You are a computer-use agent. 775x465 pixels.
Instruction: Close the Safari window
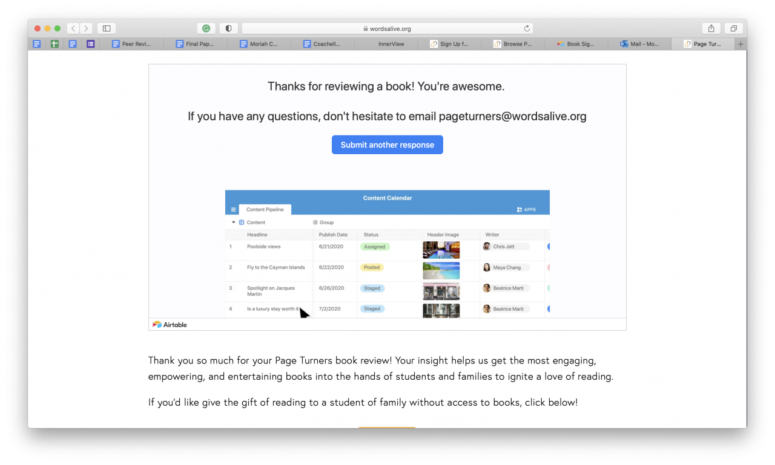click(x=38, y=28)
